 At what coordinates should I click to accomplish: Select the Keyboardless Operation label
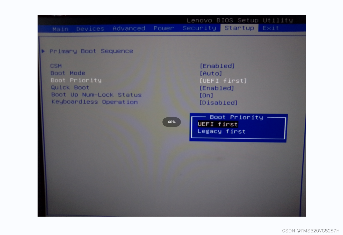tap(95, 102)
